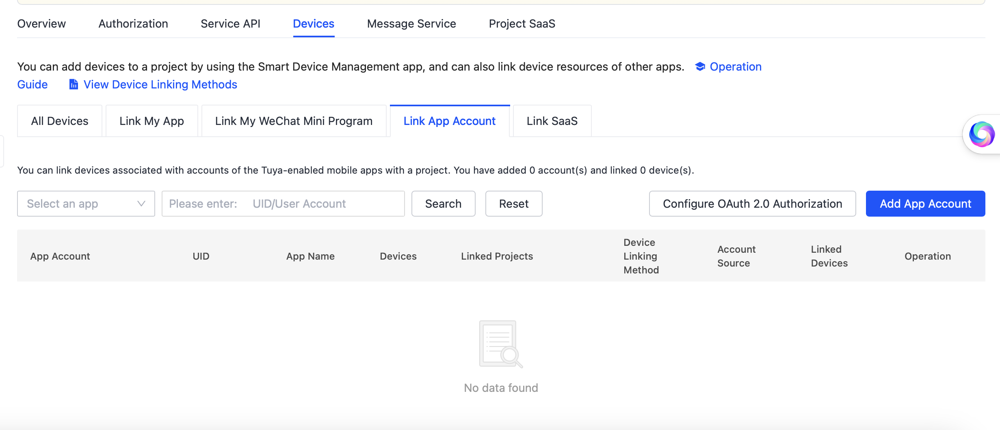
Task: Click the Reset button
Action: (x=513, y=204)
